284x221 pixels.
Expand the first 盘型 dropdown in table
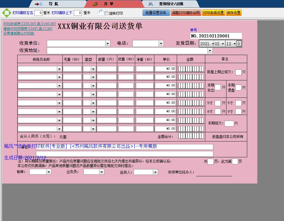[x=93, y=68]
